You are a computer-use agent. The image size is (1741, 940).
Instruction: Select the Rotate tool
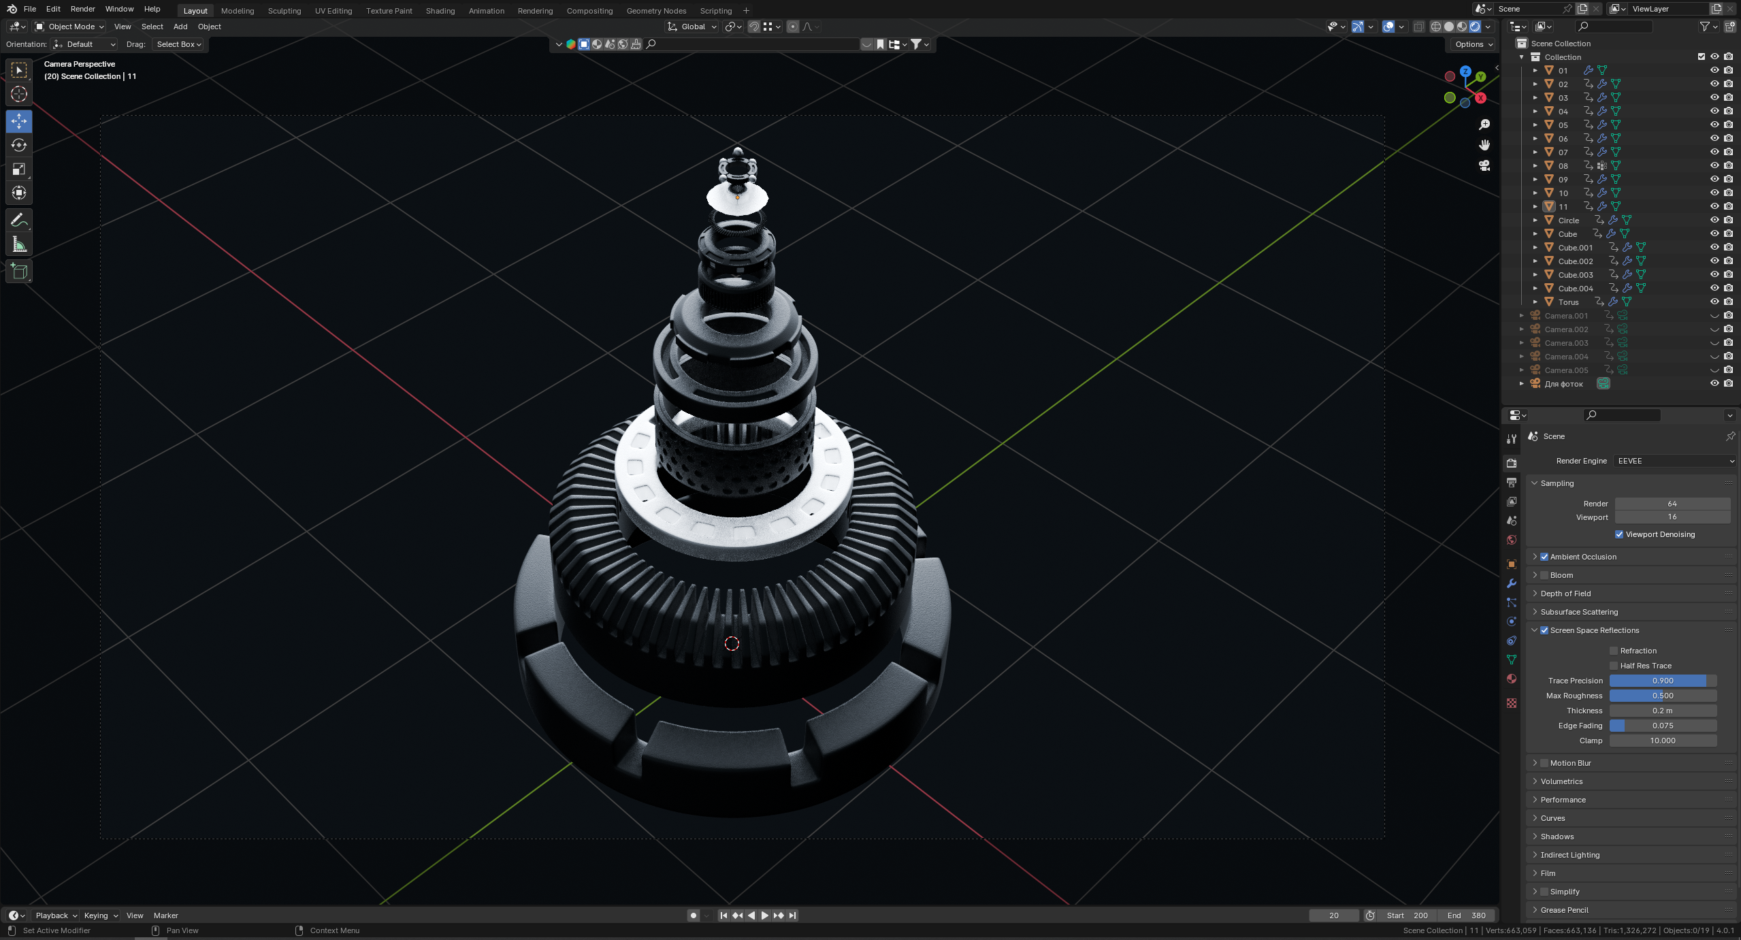point(19,145)
